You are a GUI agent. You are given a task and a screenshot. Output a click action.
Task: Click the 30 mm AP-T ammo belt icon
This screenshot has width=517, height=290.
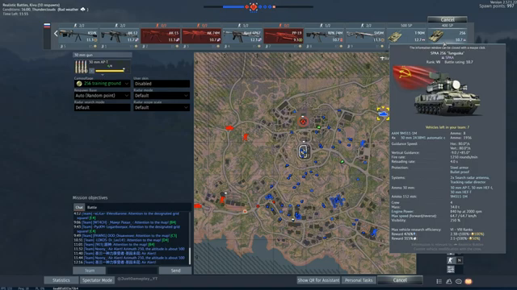point(81,67)
